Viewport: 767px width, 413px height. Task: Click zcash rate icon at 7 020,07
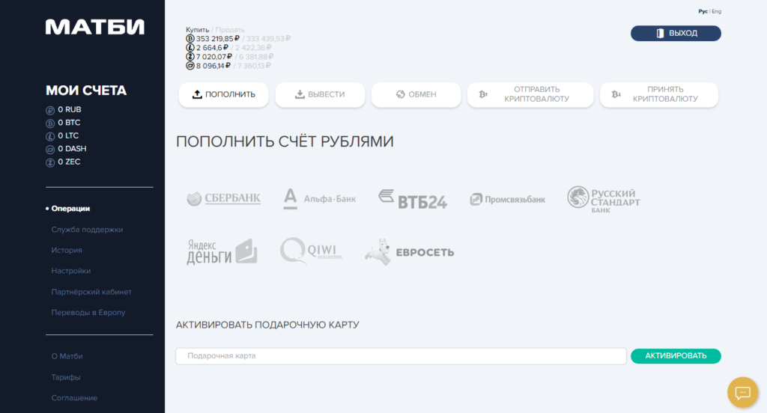click(190, 57)
